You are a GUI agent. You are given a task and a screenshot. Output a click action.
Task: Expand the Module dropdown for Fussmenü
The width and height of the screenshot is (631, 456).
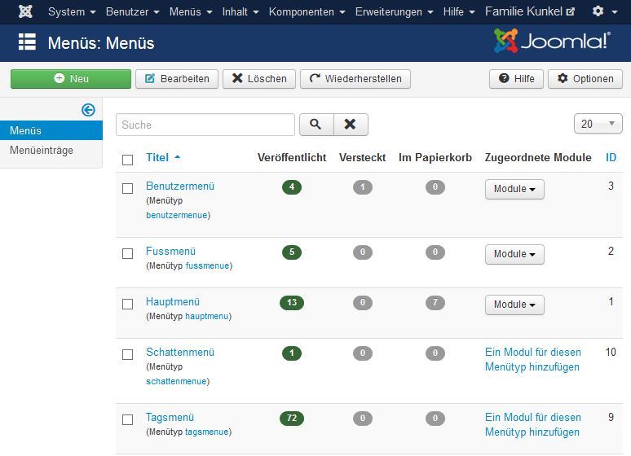(514, 254)
